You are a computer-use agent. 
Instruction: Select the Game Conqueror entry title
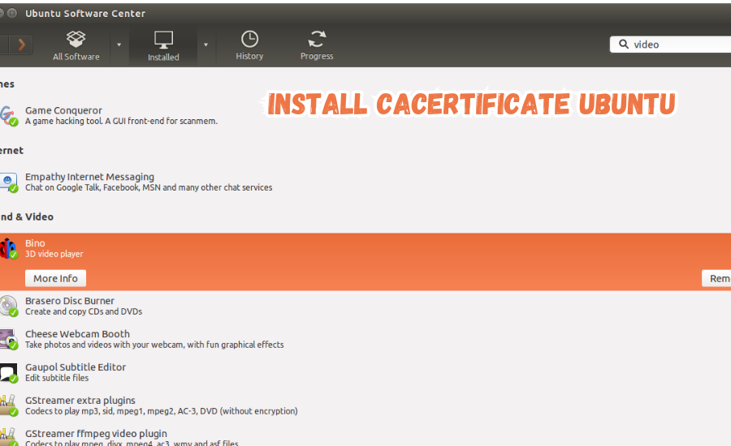tap(63, 110)
